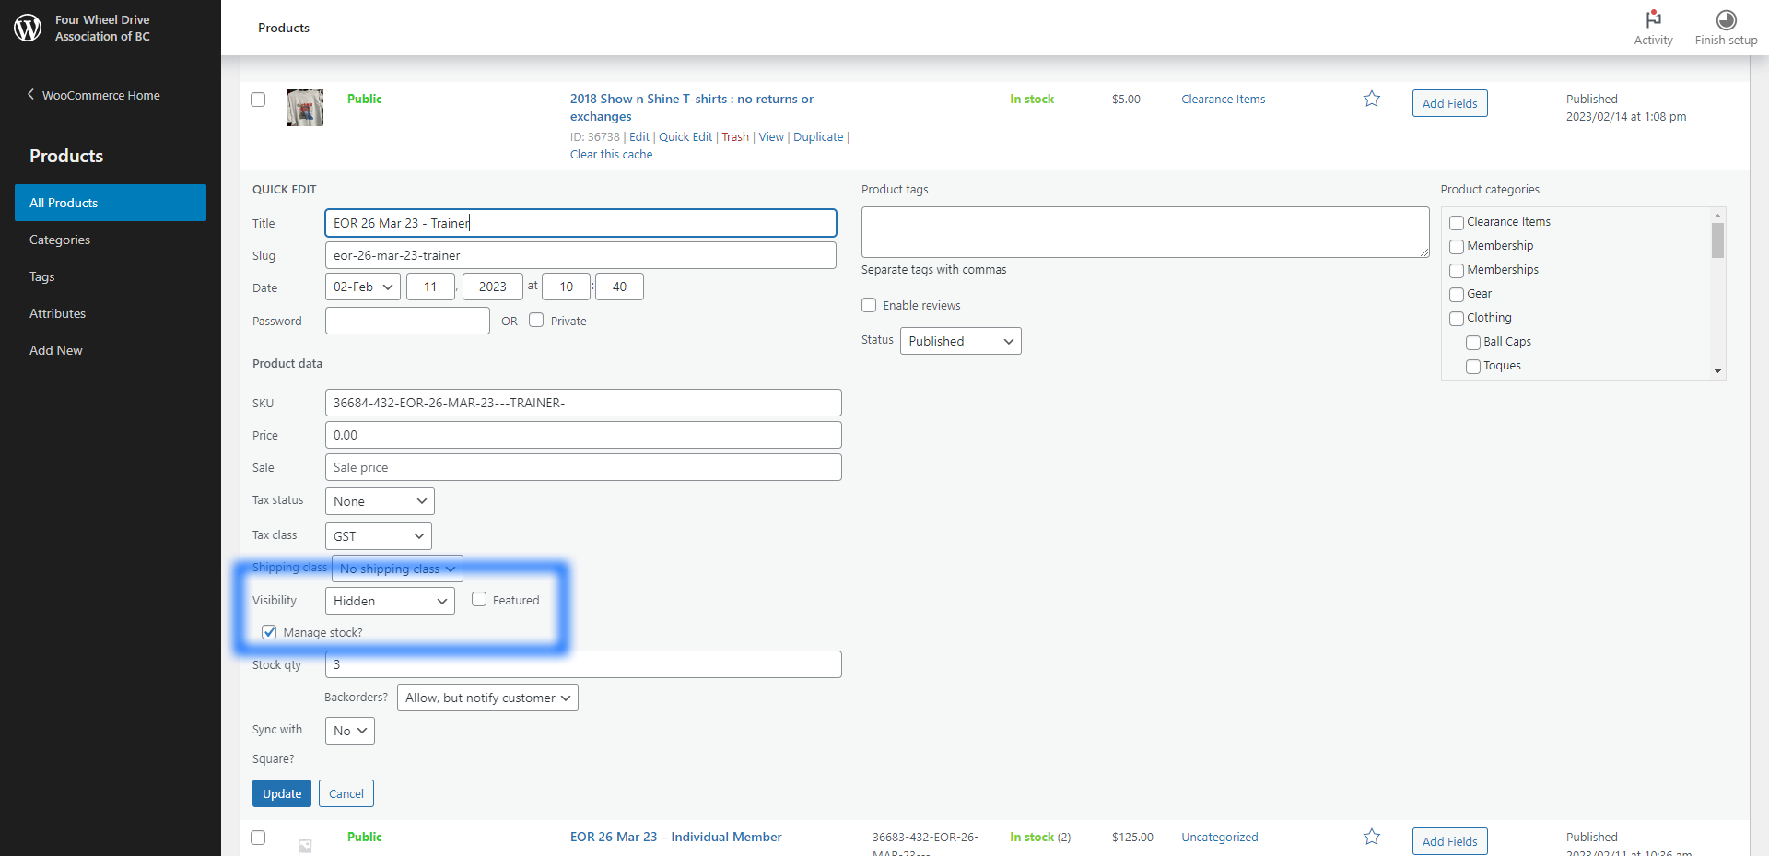This screenshot has width=1769, height=856.
Task: Click the day field showing 11
Action: tap(430, 287)
